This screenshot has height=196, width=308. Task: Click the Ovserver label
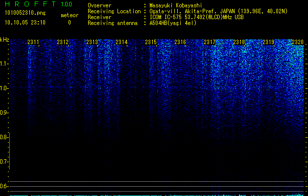[99, 5]
